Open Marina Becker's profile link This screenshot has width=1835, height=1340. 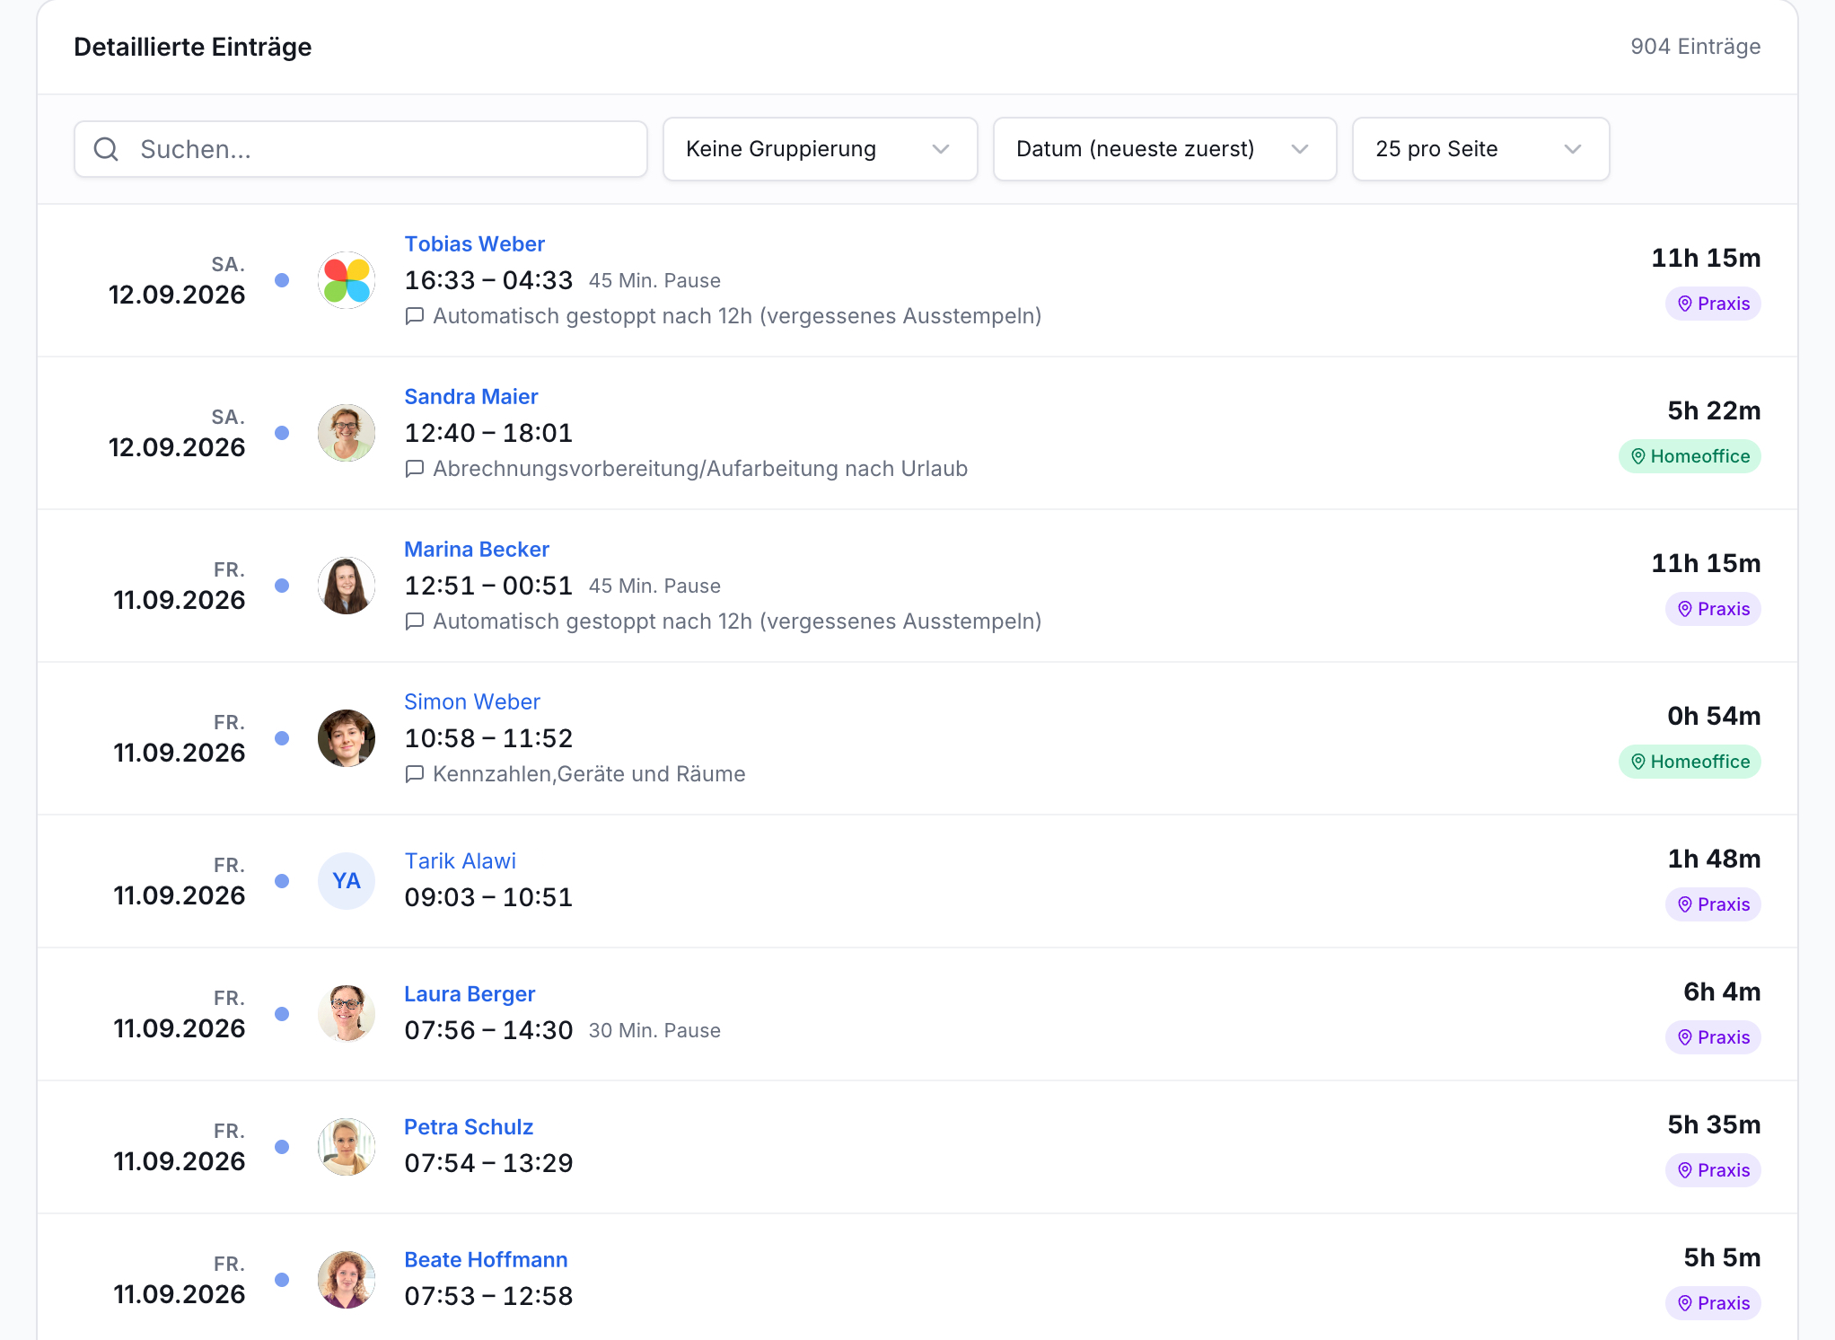tap(476, 550)
